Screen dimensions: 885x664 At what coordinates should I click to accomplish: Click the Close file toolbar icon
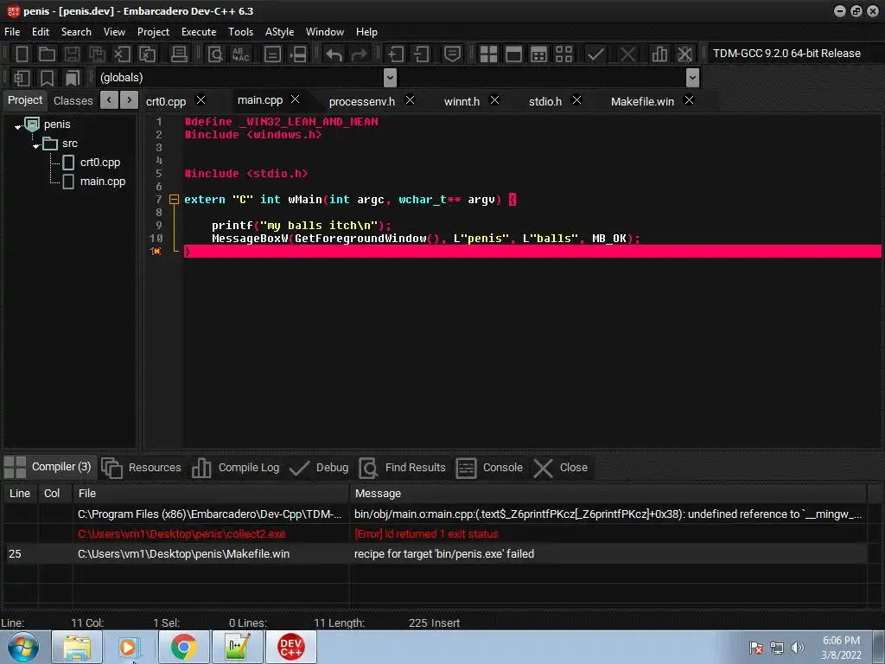coord(122,54)
